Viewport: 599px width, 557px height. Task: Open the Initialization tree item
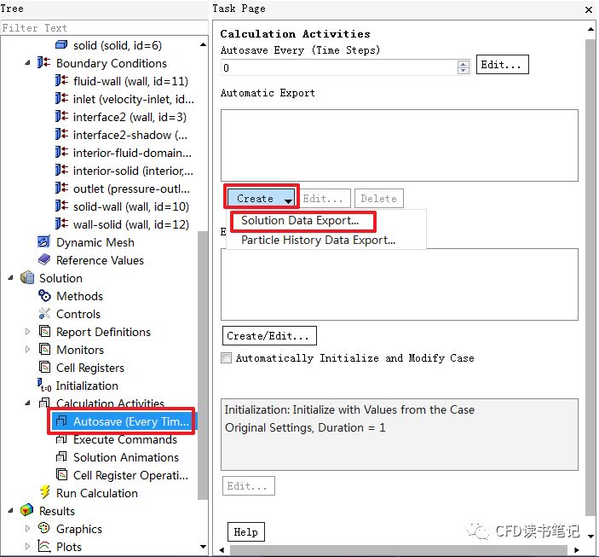(87, 386)
